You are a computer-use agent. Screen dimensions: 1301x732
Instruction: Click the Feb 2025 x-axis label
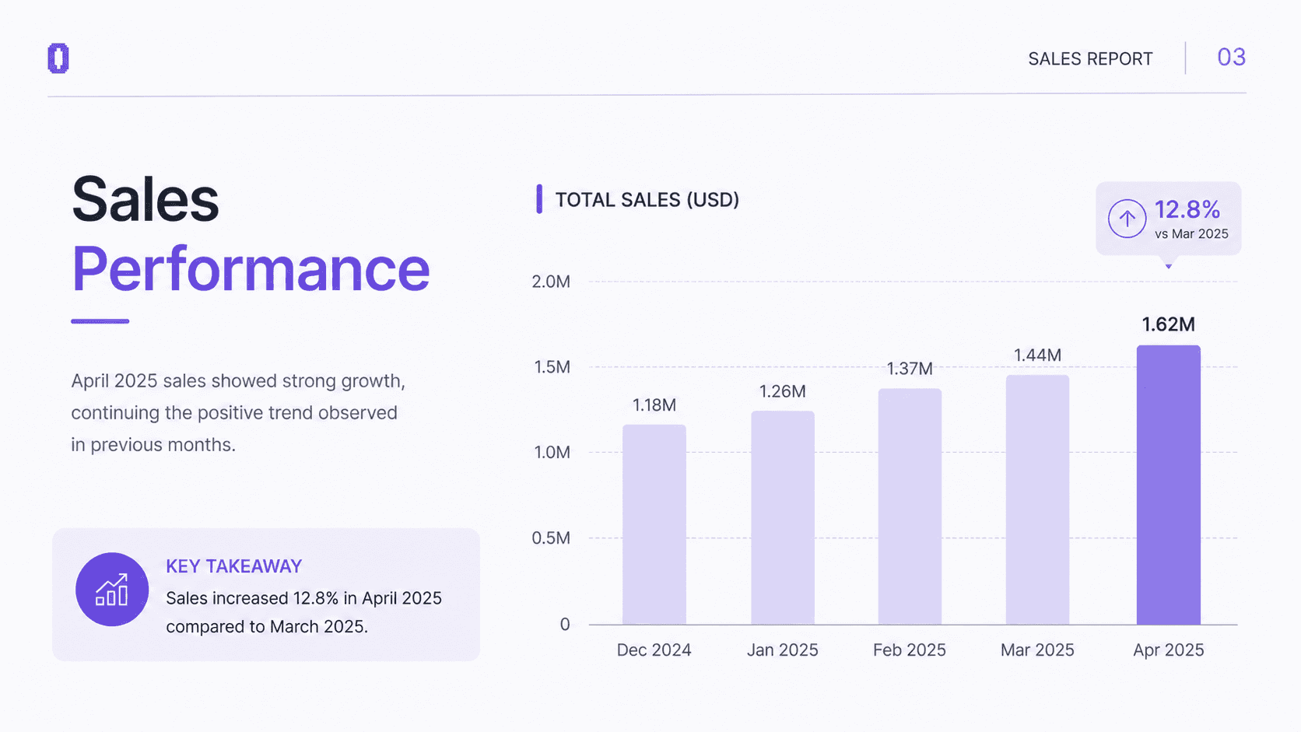pyautogui.click(x=910, y=650)
